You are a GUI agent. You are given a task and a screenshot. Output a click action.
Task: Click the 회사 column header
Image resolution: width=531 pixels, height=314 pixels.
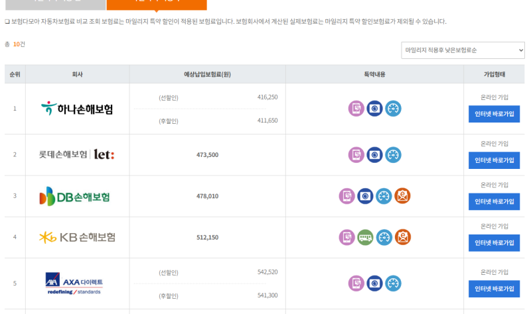tap(77, 74)
